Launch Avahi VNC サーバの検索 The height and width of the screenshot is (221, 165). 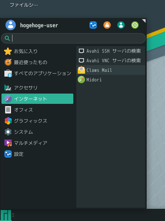(x=111, y=60)
